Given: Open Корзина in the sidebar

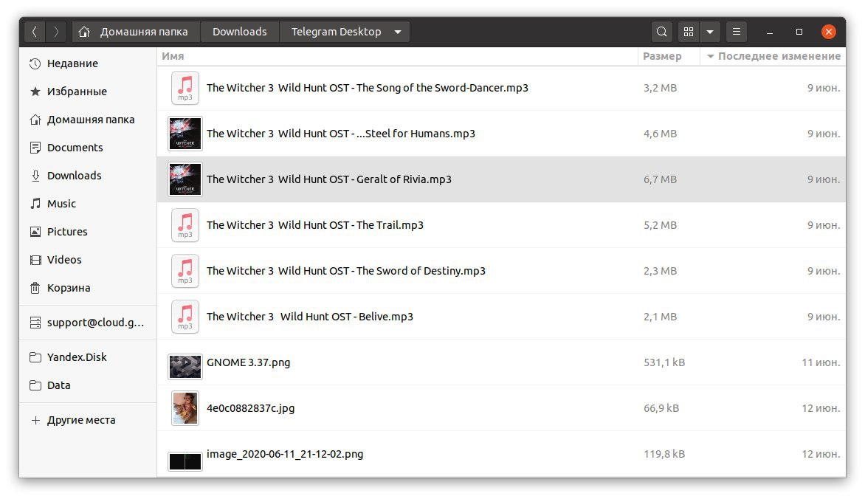Looking at the screenshot, I should pos(89,288).
